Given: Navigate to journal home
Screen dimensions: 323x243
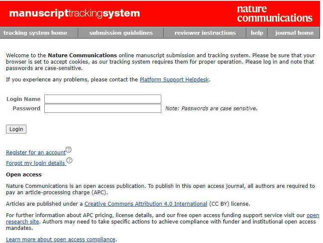Looking at the screenshot, I should click(294, 33).
